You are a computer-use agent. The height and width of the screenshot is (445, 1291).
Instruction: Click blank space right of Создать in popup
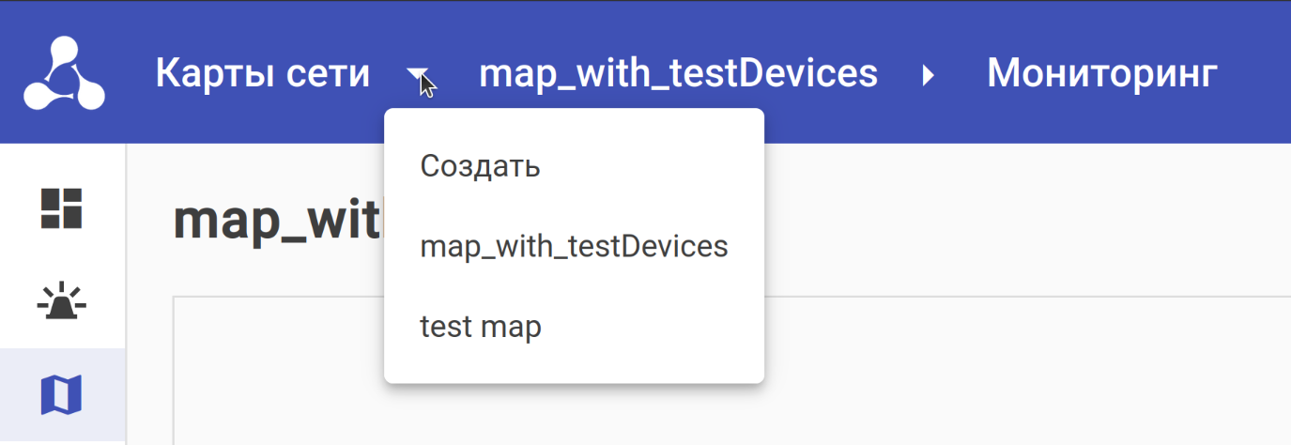pos(657,166)
